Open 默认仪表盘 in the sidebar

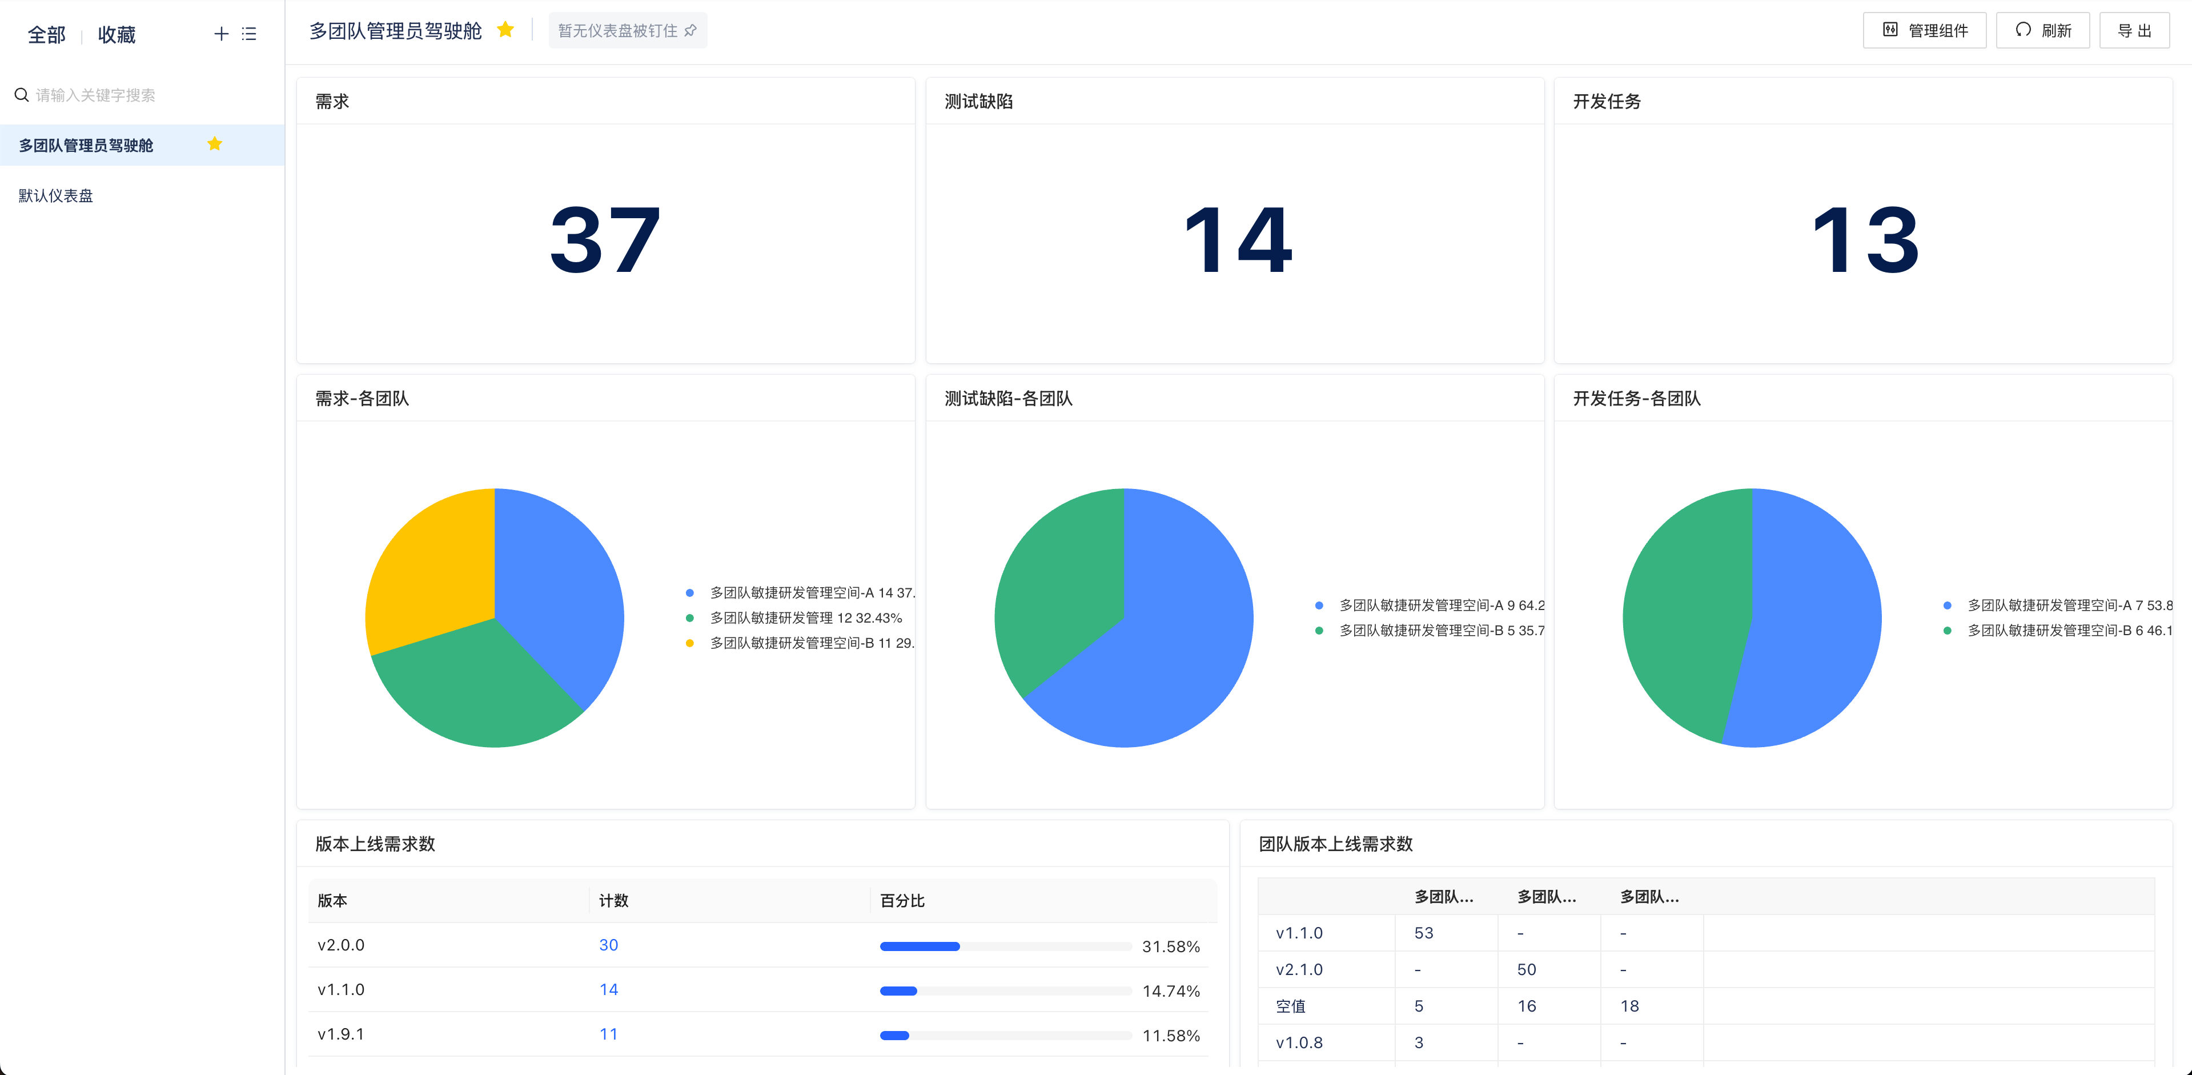click(x=56, y=196)
